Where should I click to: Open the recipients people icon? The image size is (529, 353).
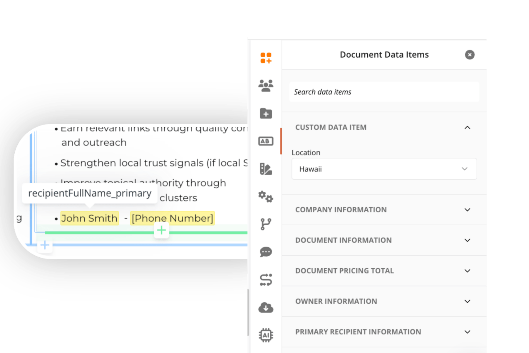pos(266,86)
